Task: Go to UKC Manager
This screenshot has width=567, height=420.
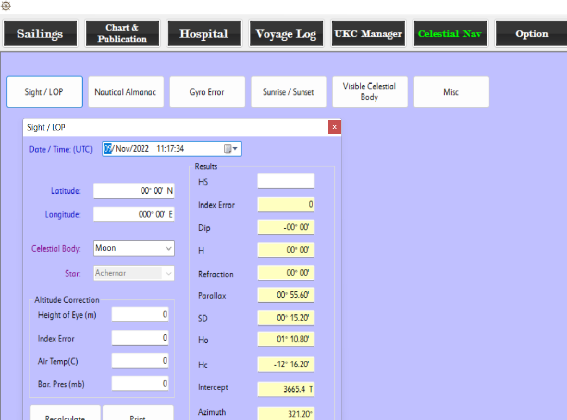Action: [368, 34]
